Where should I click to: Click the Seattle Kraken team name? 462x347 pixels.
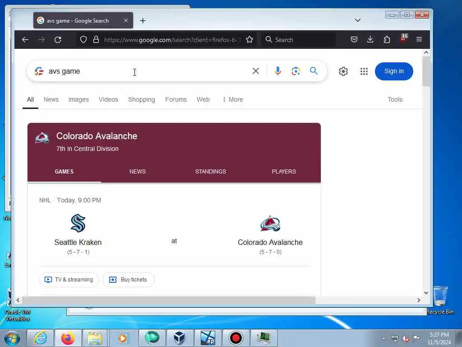[78, 242]
